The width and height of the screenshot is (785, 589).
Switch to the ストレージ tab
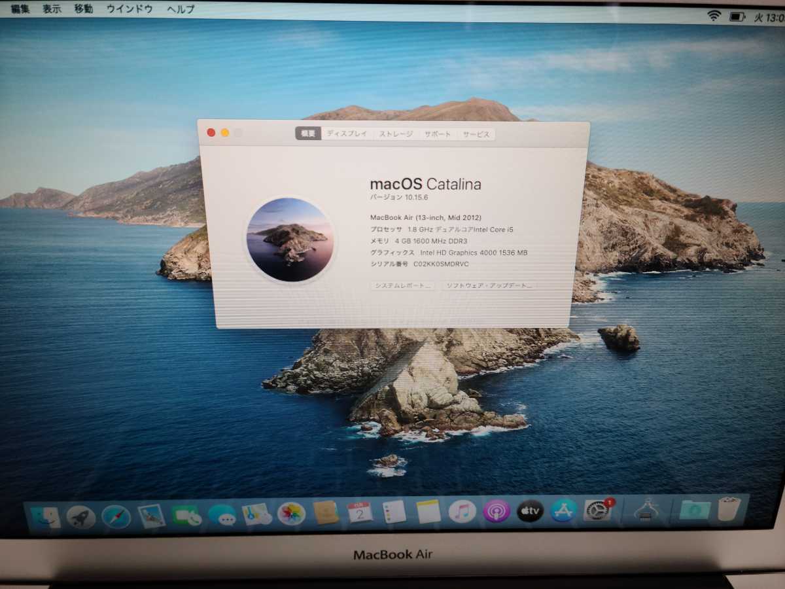396,134
